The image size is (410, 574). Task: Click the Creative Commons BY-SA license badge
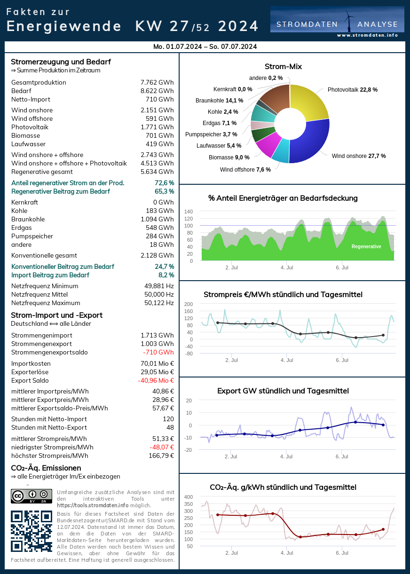(32, 496)
